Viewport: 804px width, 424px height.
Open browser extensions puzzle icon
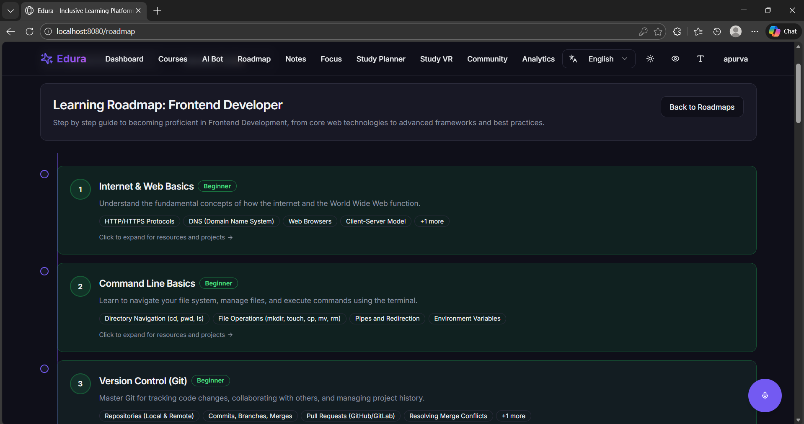[677, 31]
